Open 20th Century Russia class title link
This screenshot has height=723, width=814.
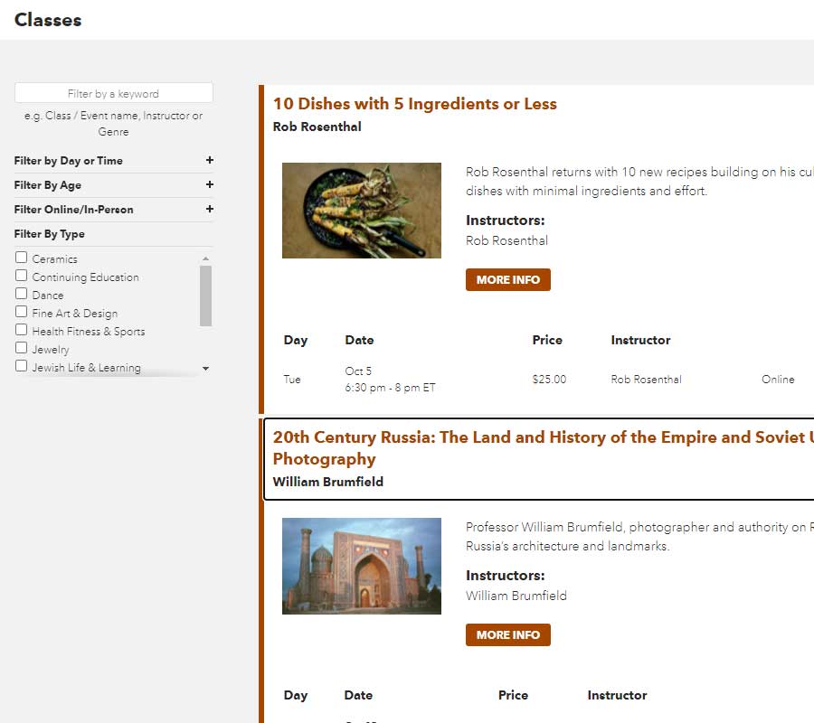pyautogui.click(x=543, y=448)
